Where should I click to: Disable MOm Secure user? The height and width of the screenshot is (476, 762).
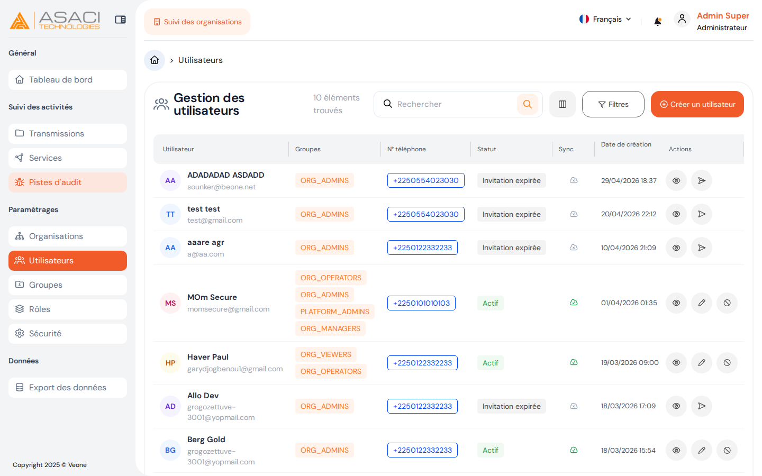(727, 303)
